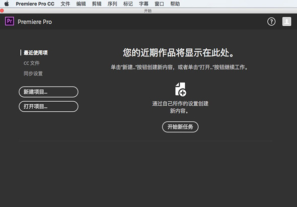
Task: Open the 帮助 menu
Action: coord(175,4)
